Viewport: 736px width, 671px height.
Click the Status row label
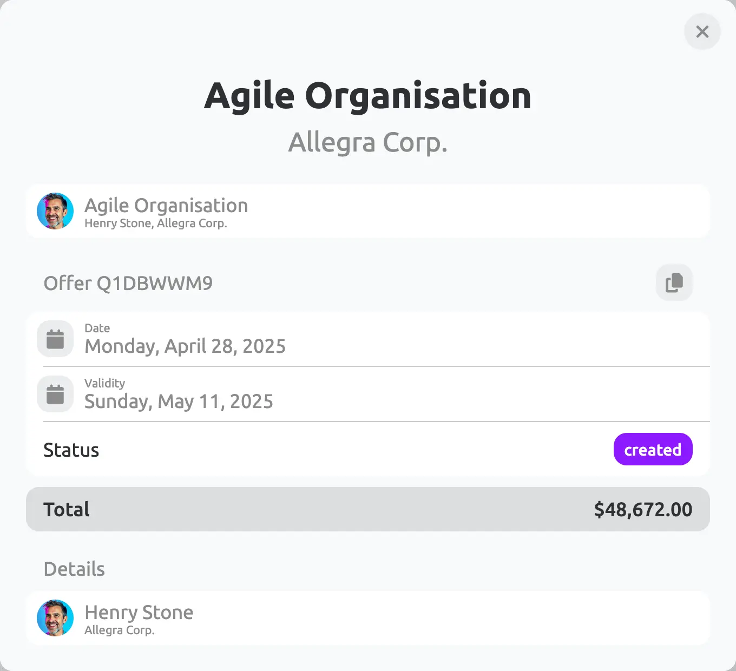(x=71, y=450)
